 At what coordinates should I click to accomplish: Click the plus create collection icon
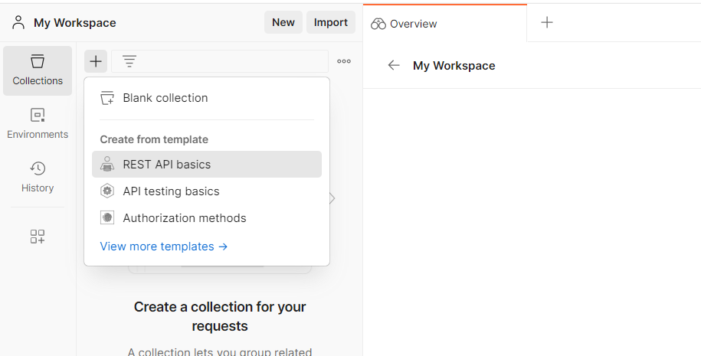(95, 61)
